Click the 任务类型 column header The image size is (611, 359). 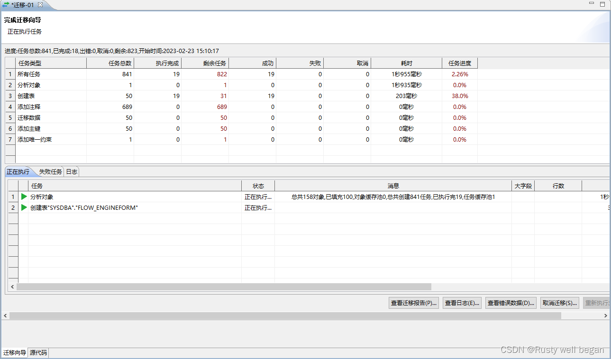(x=51, y=63)
